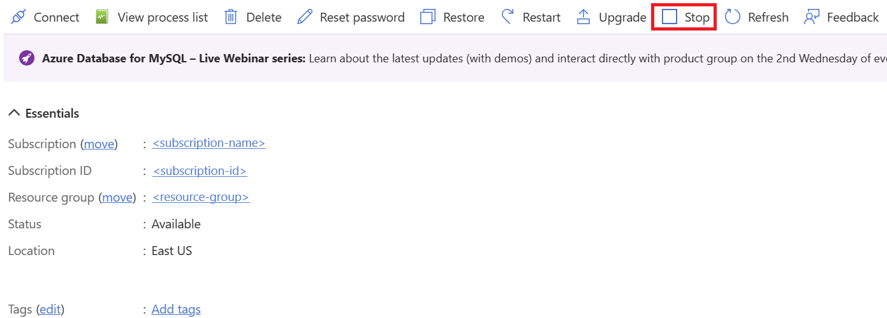
Task: Click the webinar rocket announcement icon
Action: coord(27,58)
